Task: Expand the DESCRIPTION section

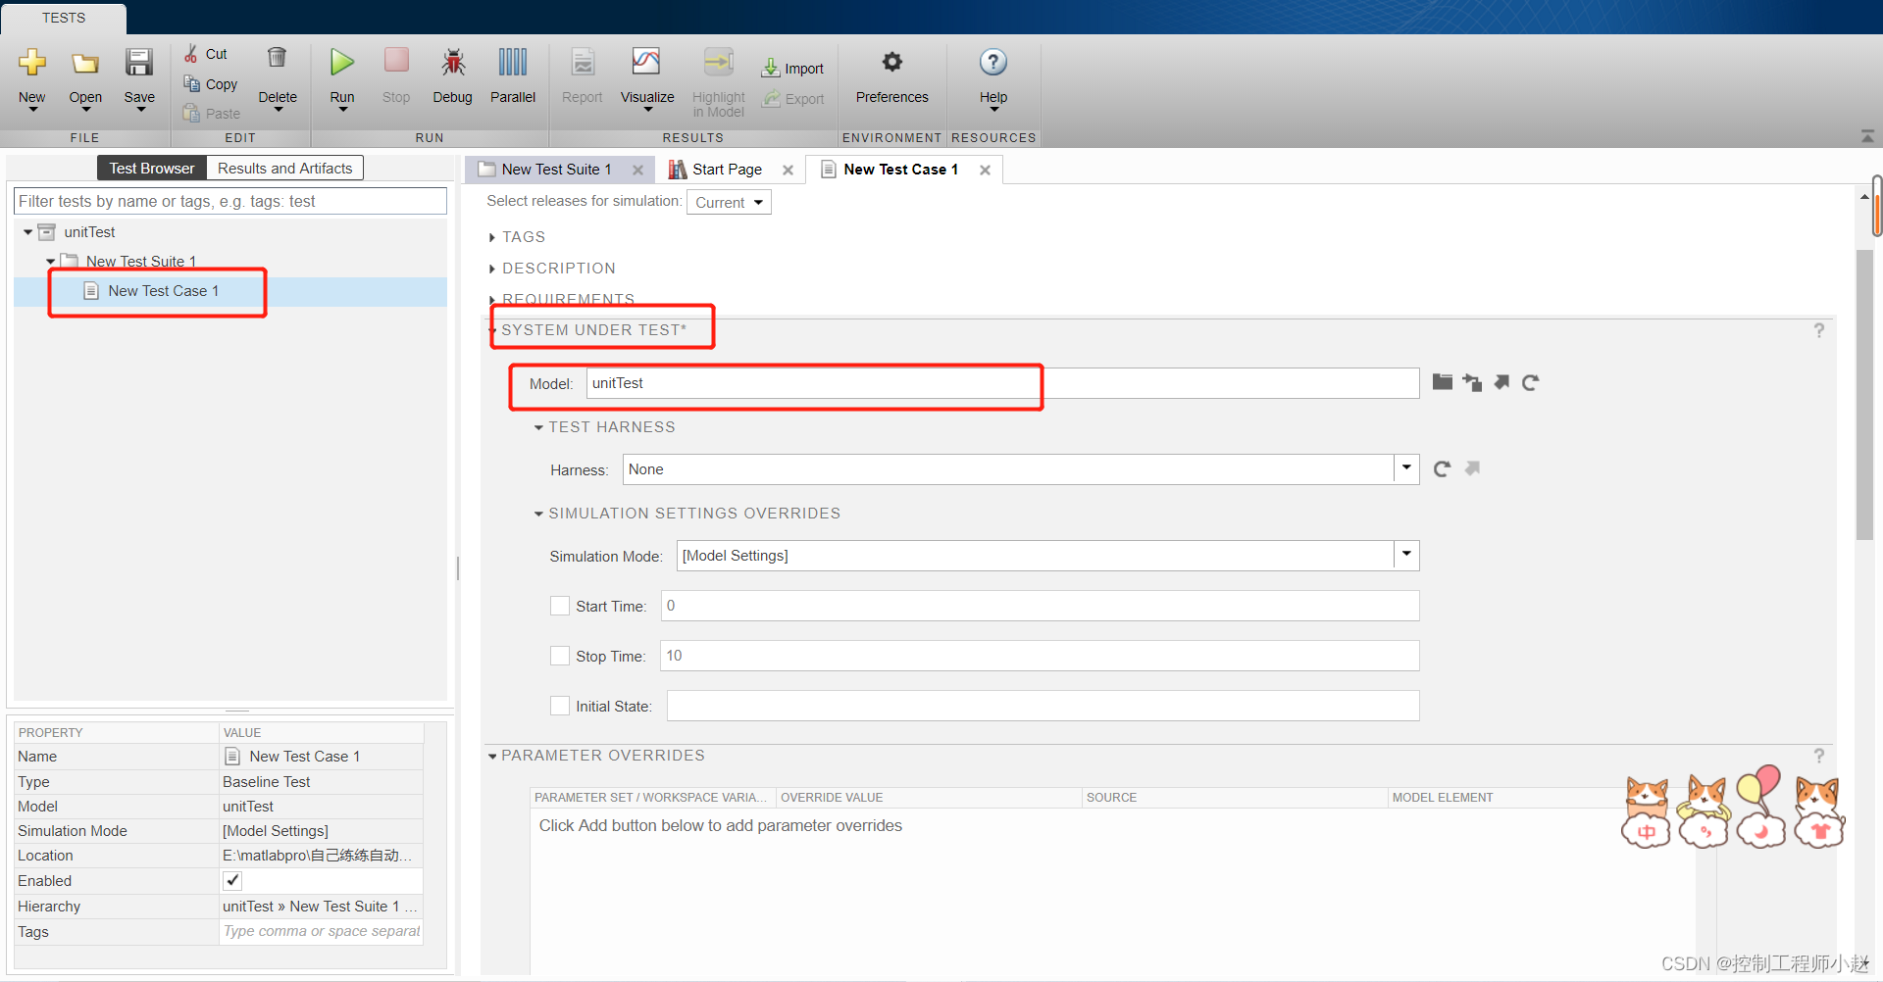Action: click(x=492, y=269)
